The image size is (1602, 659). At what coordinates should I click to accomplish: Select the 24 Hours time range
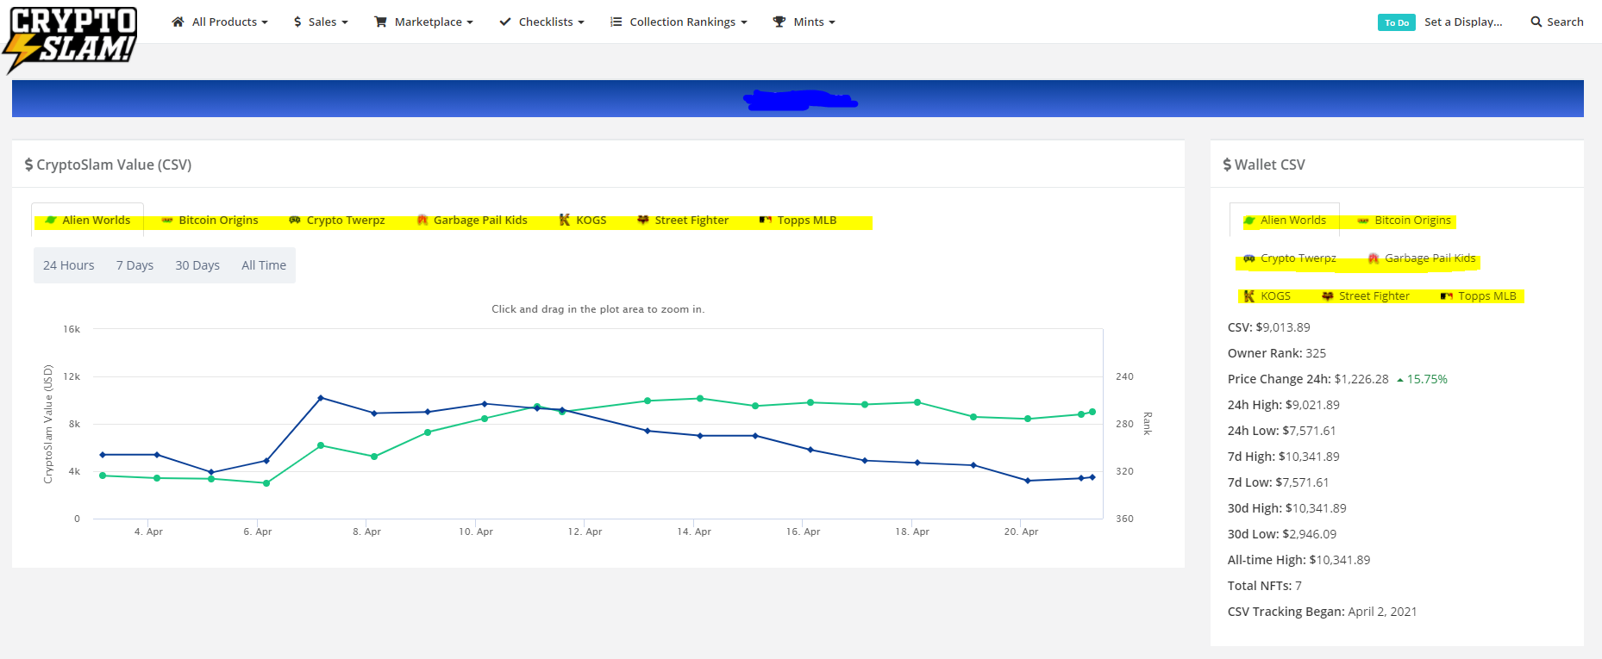coord(69,265)
